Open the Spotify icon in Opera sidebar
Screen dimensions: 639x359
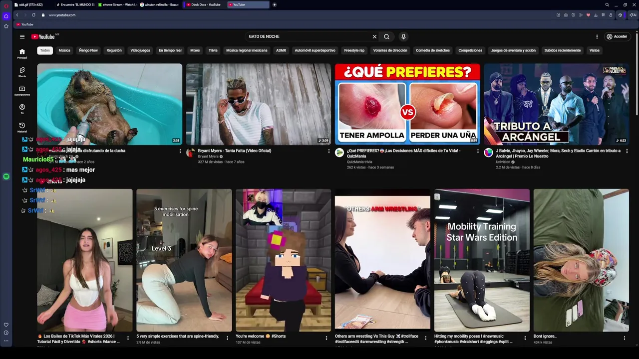(x=6, y=177)
